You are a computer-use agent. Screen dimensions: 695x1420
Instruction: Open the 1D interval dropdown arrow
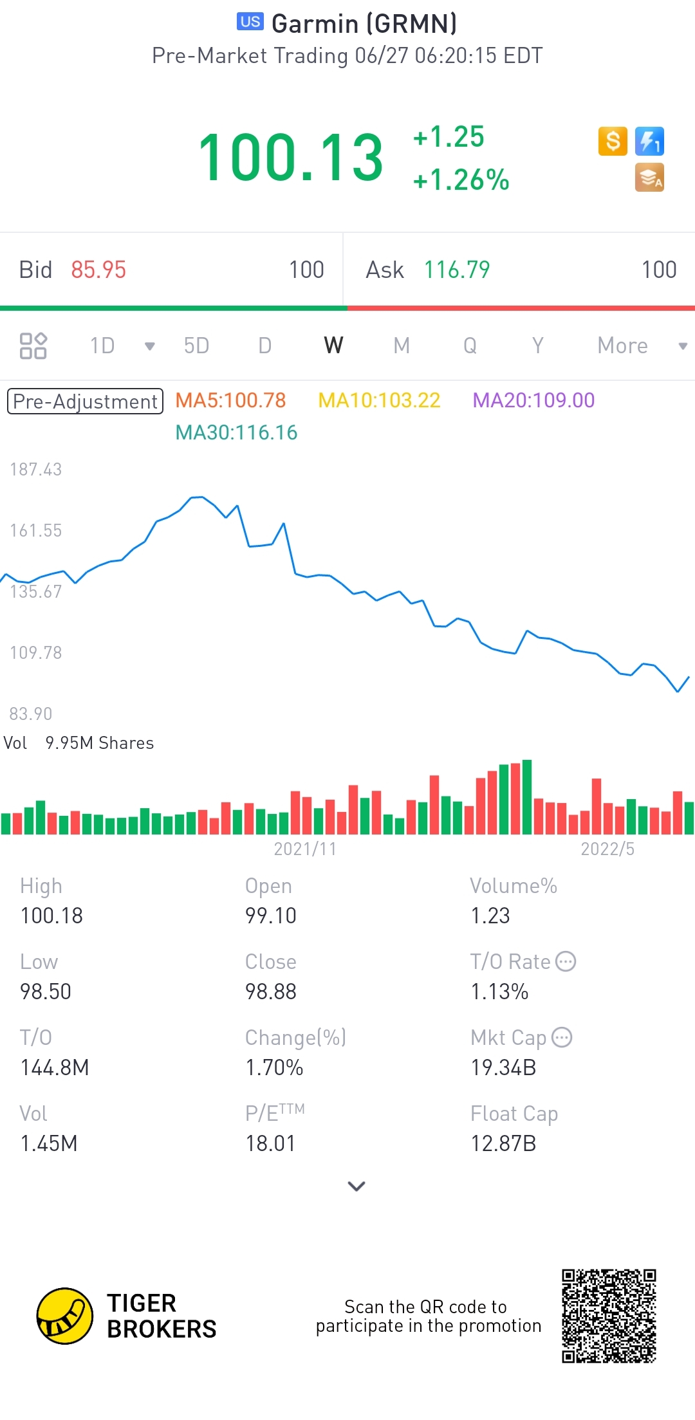pyautogui.click(x=150, y=346)
